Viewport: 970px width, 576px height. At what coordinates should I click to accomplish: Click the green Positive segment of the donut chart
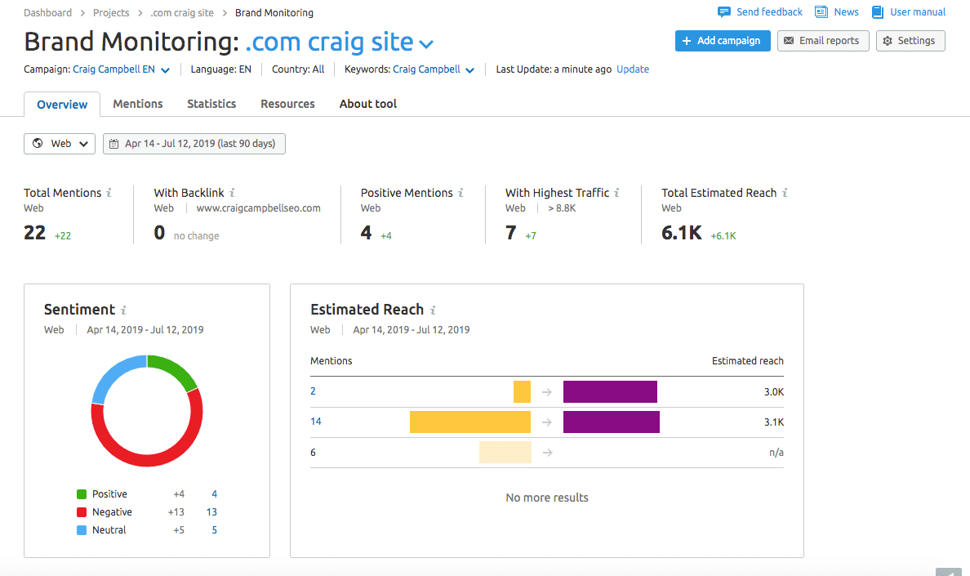coord(176,368)
